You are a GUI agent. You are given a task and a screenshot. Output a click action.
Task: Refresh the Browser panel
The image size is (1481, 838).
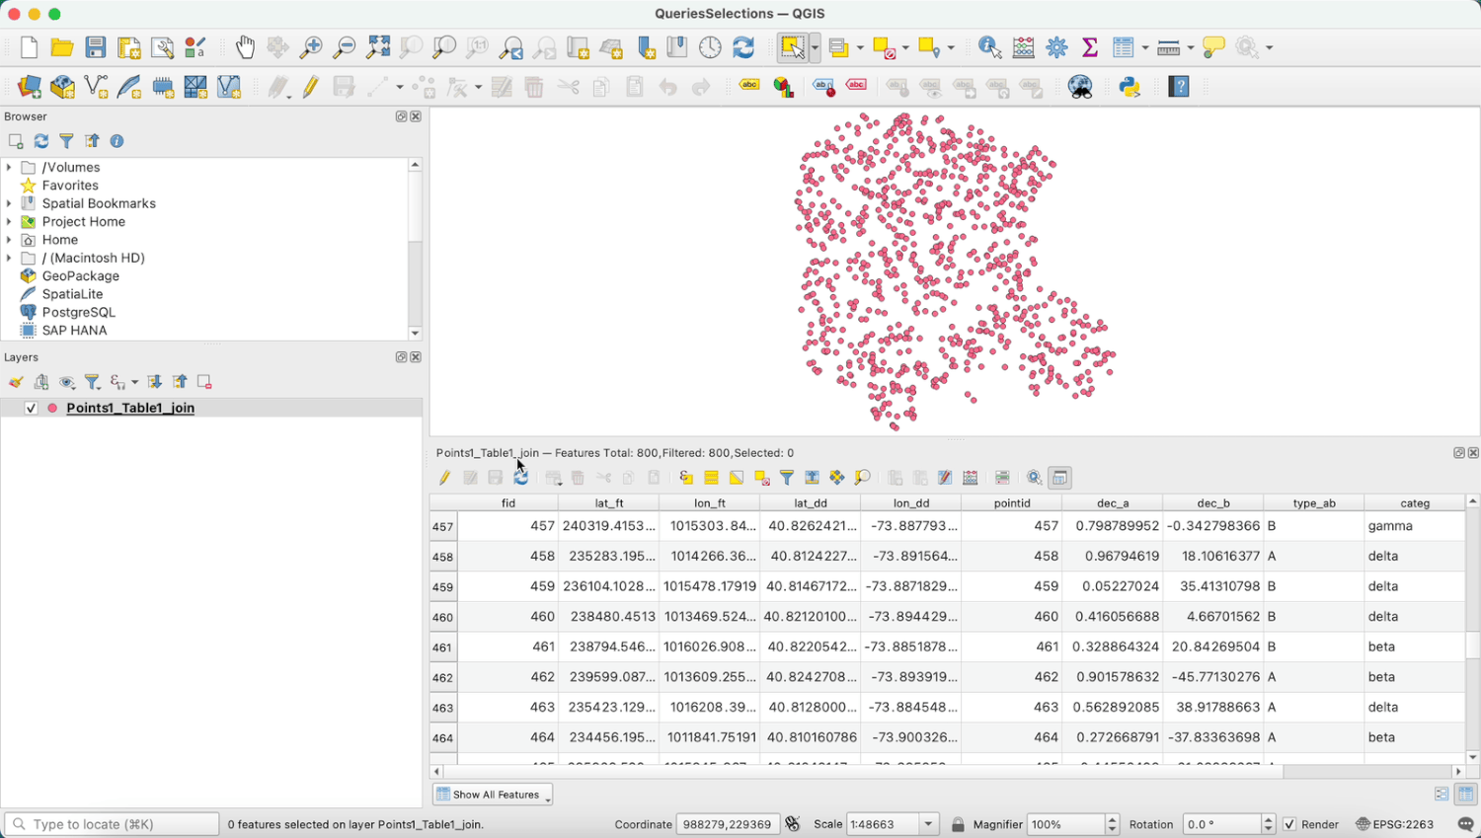41,141
